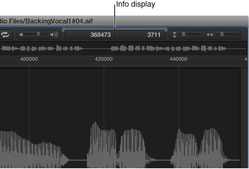Click the vertical zoom arrows icon
249x169 pixels.
pyautogui.click(x=174, y=35)
